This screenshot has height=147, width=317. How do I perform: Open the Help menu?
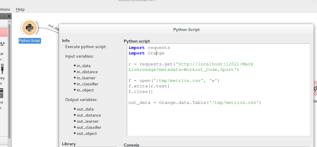pos(20,9)
